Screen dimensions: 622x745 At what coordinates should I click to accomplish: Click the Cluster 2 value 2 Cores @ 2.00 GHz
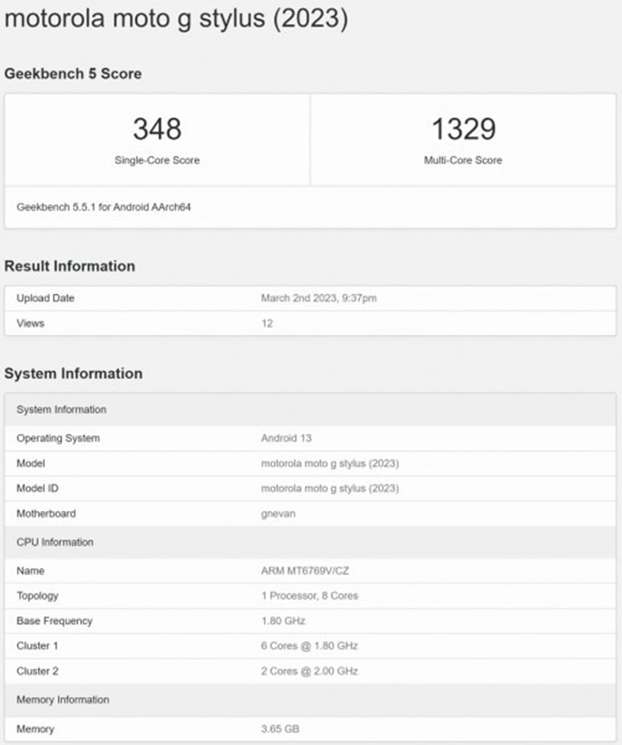[x=309, y=670]
